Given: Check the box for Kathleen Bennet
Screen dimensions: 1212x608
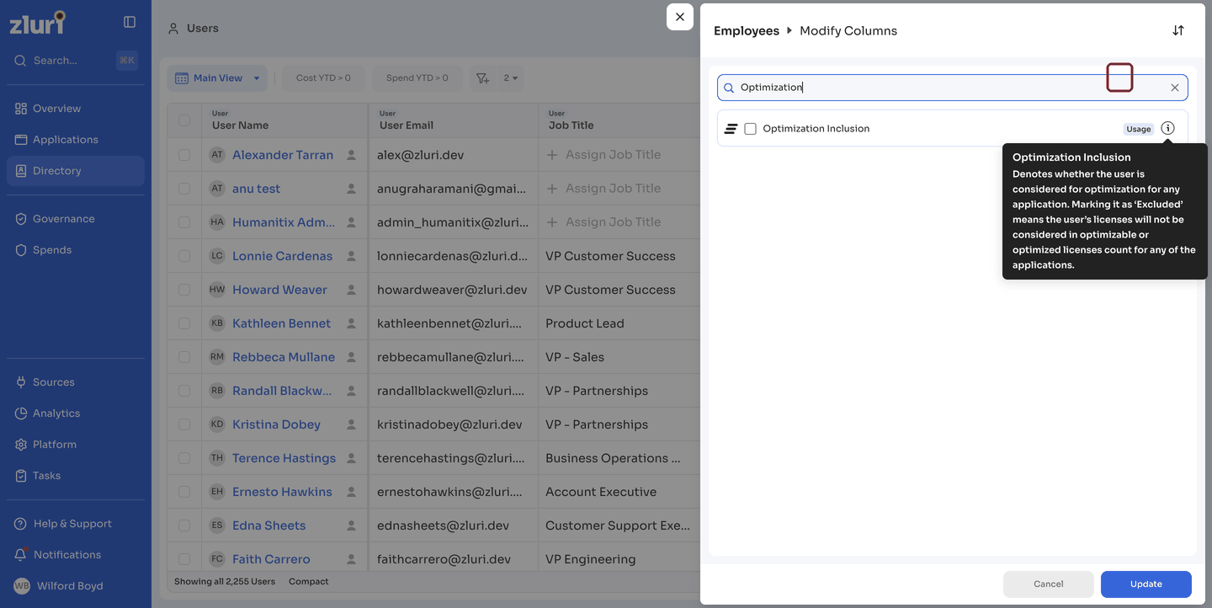Looking at the screenshot, I should 184,323.
